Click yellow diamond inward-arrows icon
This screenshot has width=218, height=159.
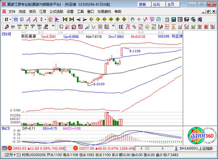pyautogui.click(x=111, y=19)
